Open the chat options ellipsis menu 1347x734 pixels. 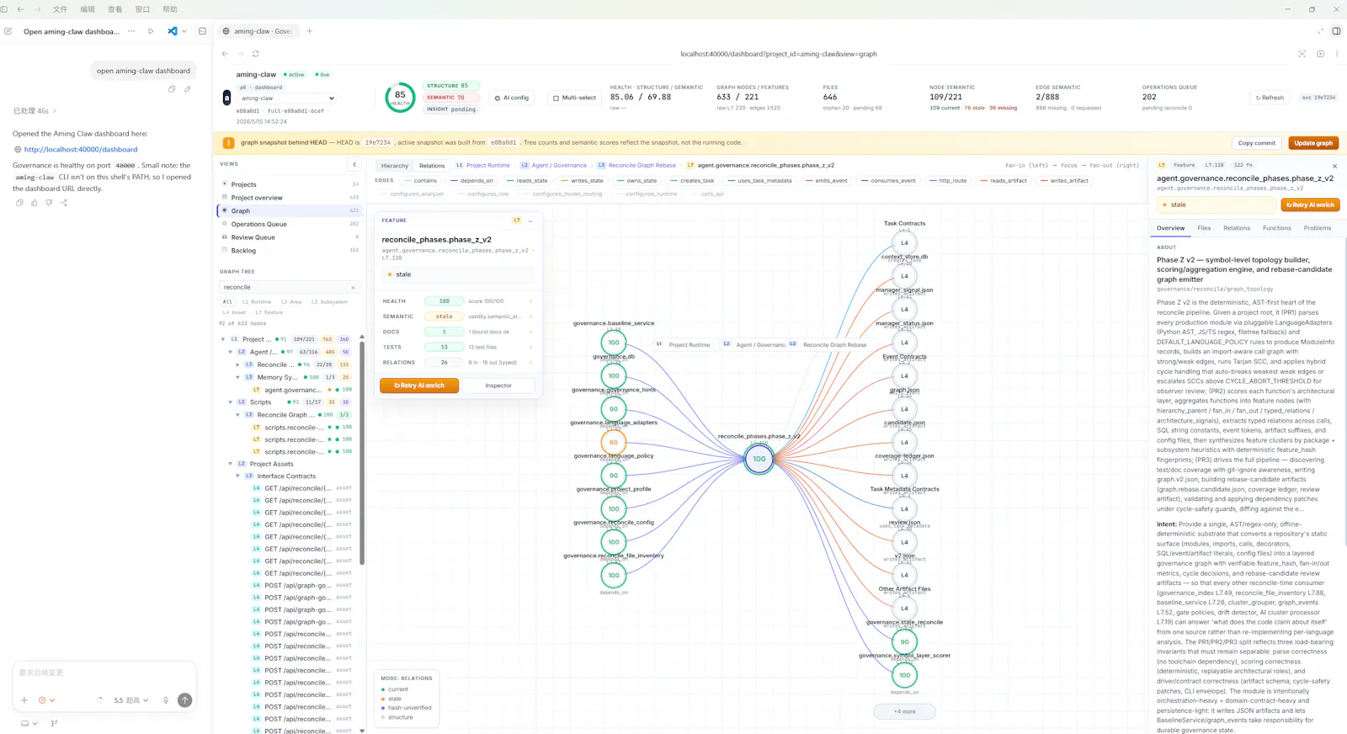point(131,31)
